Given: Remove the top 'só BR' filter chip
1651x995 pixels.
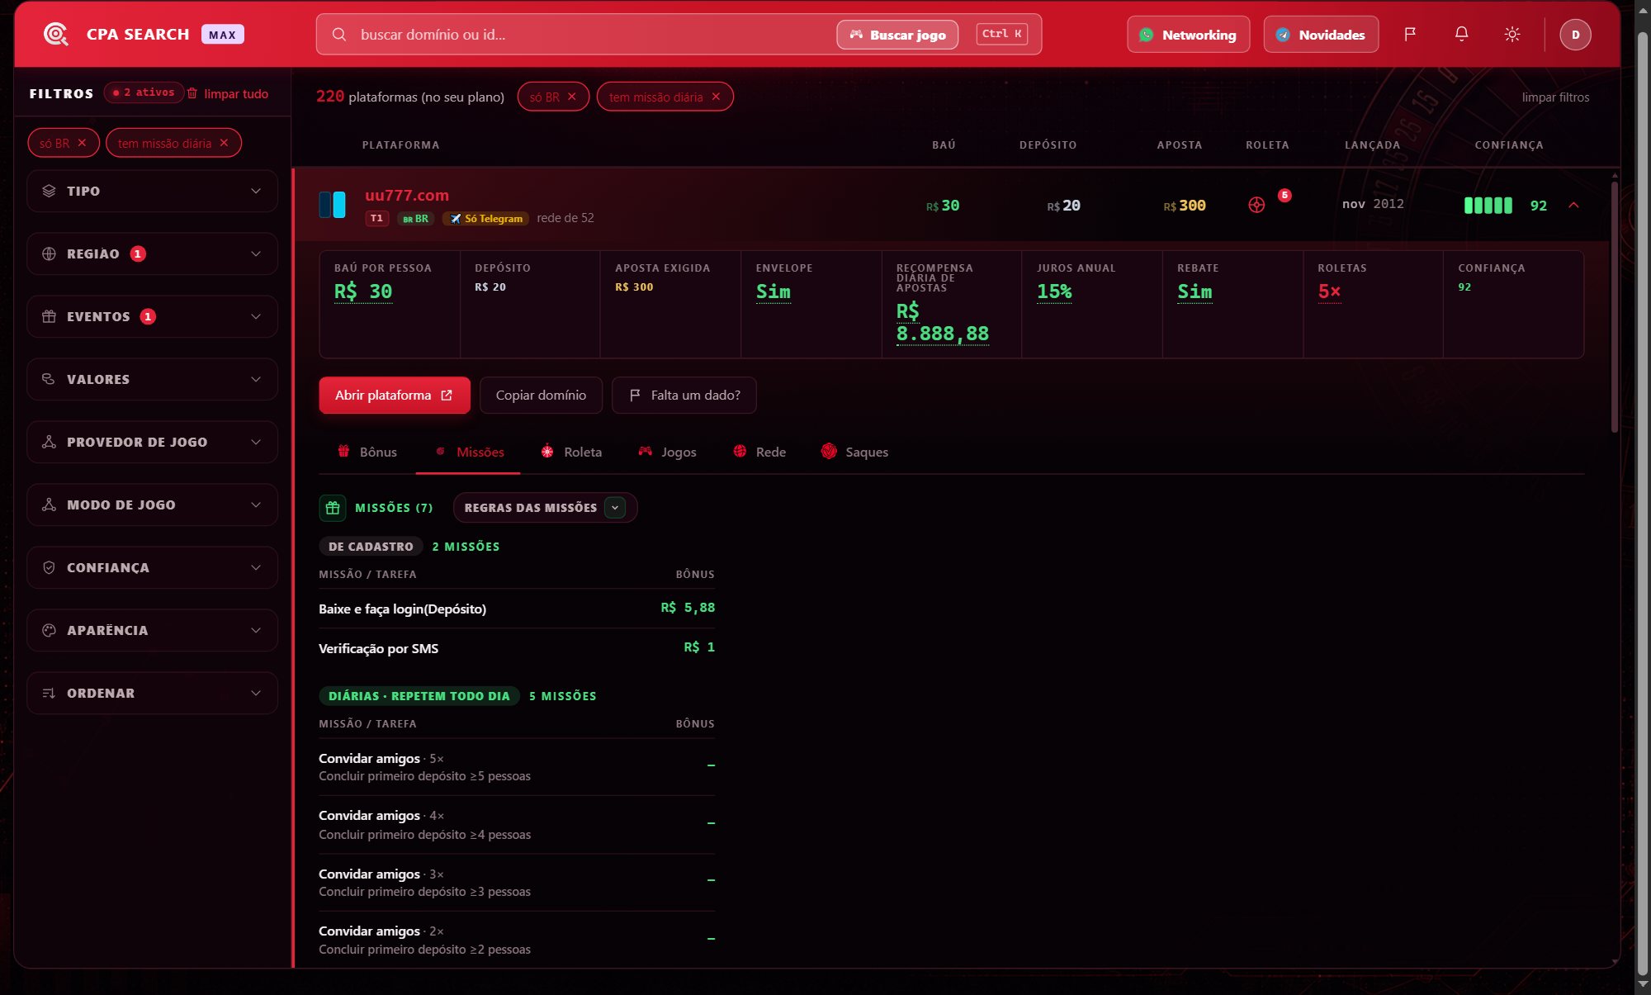Looking at the screenshot, I should click(x=571, y=97).
